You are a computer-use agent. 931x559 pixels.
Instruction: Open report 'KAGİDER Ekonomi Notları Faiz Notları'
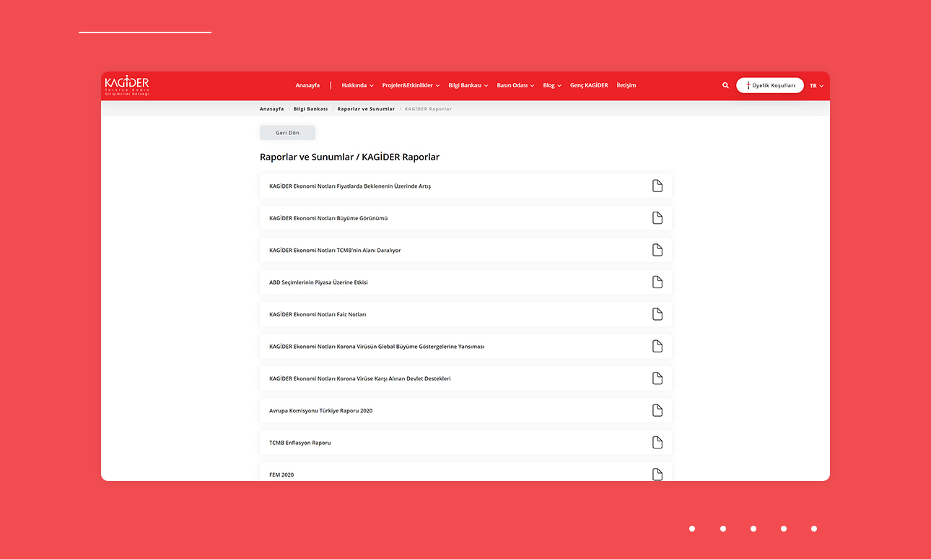point(465,314)
